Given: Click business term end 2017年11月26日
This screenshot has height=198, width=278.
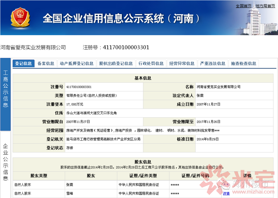Looking at the screenshot, I should pos(208,122).
